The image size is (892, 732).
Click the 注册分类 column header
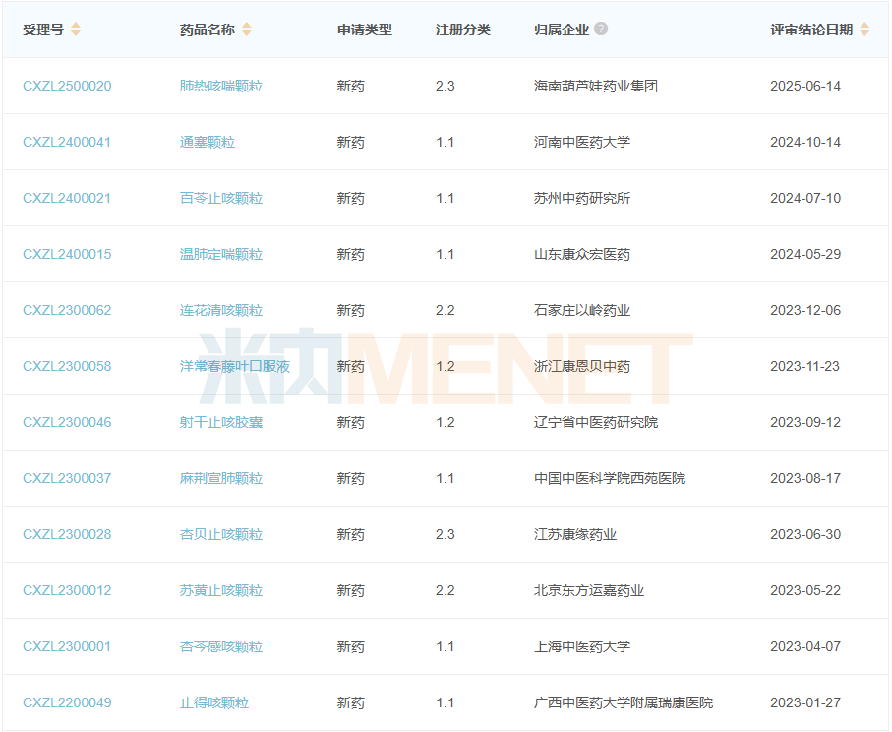click(x=463, y=30)
